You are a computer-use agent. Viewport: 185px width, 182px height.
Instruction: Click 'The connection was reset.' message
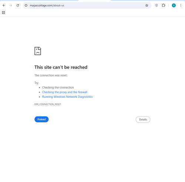(51, 75)
